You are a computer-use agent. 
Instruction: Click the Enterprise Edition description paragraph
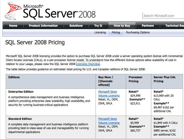tap(49, 101)
